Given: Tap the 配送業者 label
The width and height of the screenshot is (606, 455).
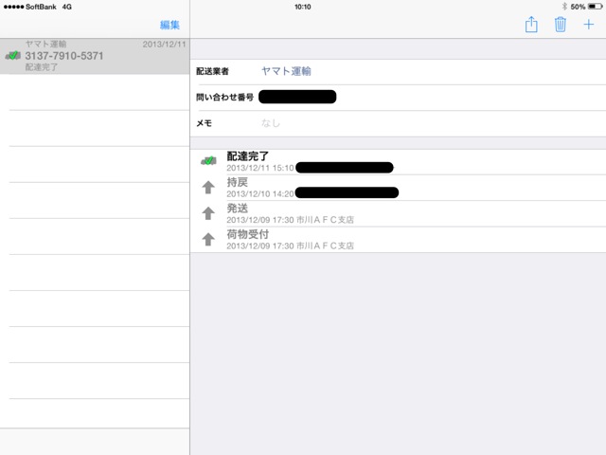Looking at the screenshot, I should pyautogui.click(x=212, y=71).
